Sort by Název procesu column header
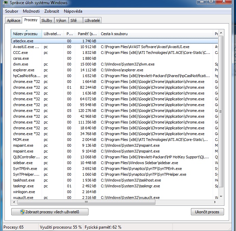 pos(27,34)
